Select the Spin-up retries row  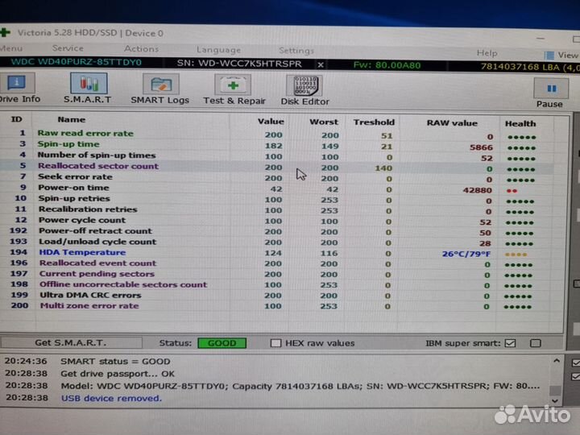click(276, 199)
